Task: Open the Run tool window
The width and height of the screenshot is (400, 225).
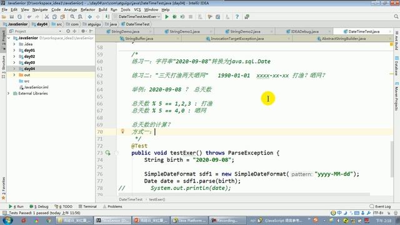Action: coord(16,206)
